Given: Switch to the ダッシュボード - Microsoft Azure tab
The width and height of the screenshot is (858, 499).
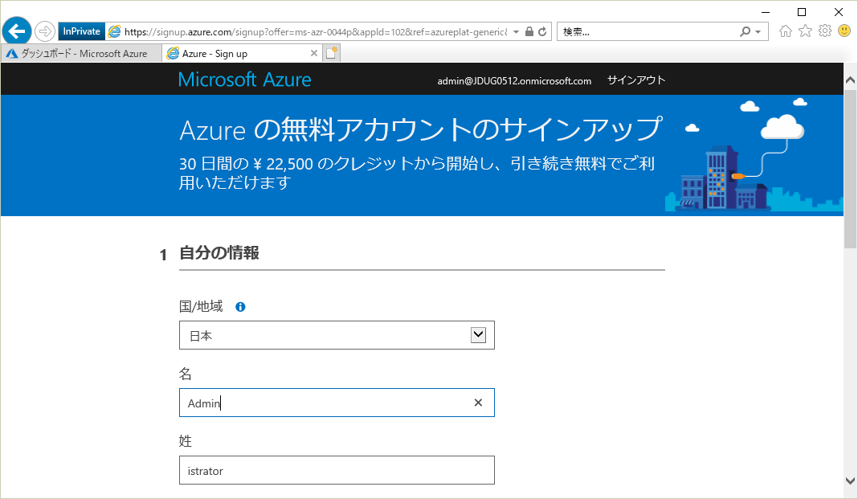Looking at the screenshot, I should (x=81, y=53).
